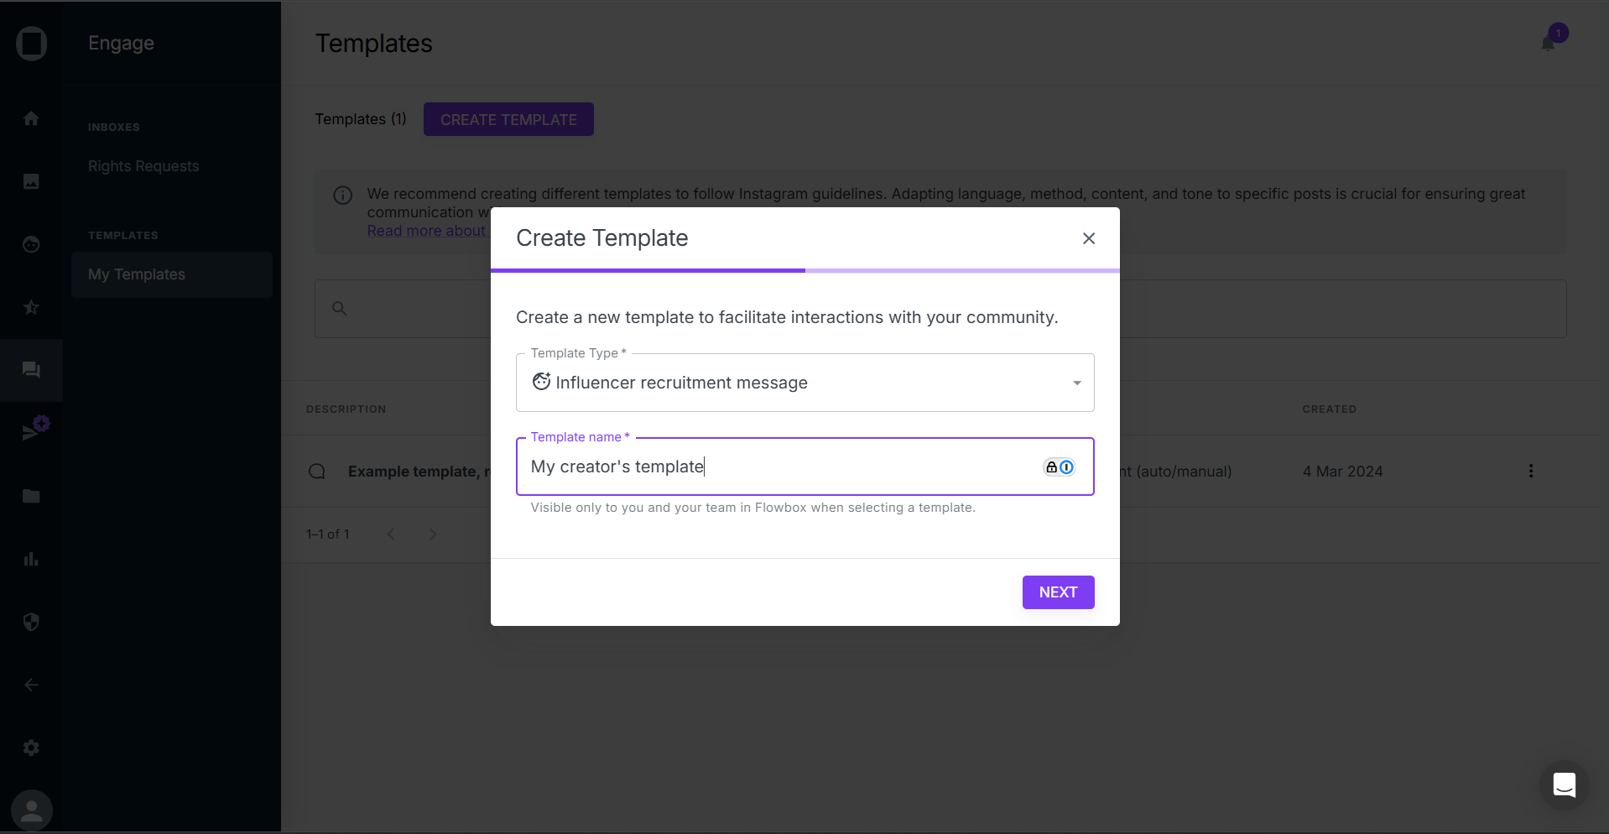Image resolution: width=1609 pixels, height=834 pixels.
Task: Click the back arrow sidebar icon
Action: pyautogui.click(x=31, y=685)
